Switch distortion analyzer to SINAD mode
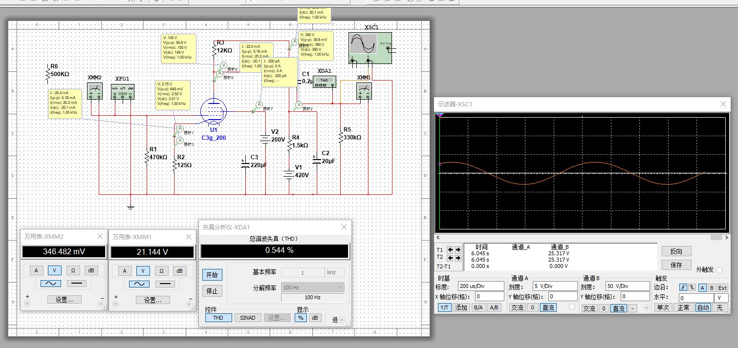This screenshot has height=348, width=738. 248,318
